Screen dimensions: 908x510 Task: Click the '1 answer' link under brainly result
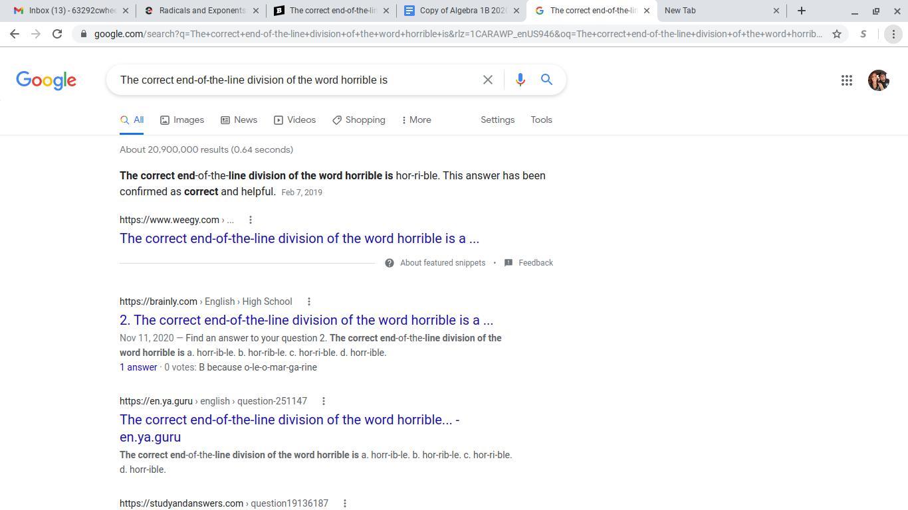coord(138,367)
